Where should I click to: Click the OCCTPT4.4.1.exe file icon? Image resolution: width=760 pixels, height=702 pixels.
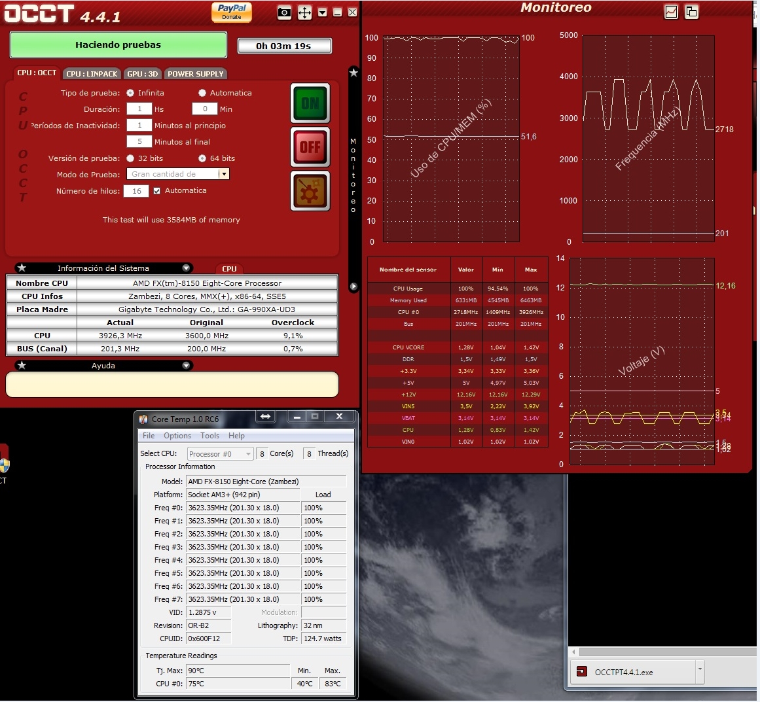[x=582, y=672]
